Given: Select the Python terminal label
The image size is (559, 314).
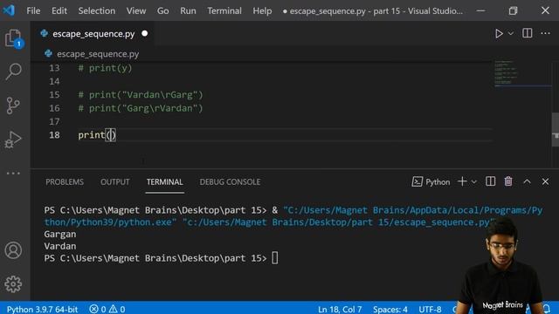Looking at the screenshot, I should tap(431, 182).
